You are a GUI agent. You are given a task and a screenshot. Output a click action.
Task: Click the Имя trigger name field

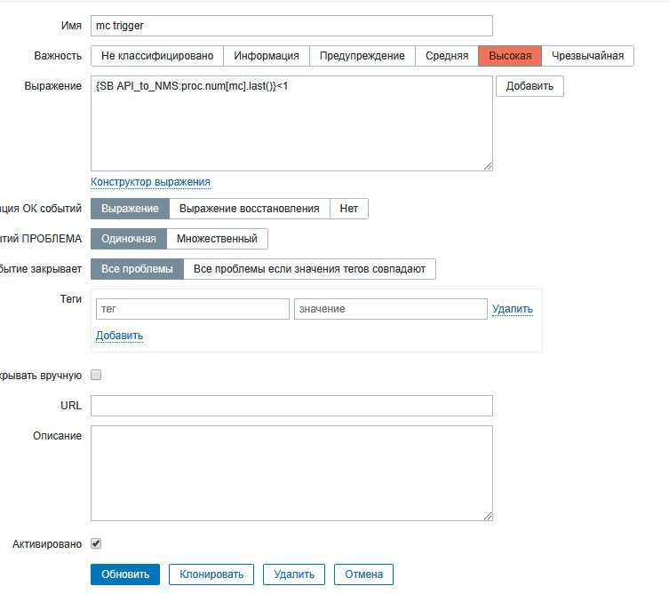click(291, 26)
